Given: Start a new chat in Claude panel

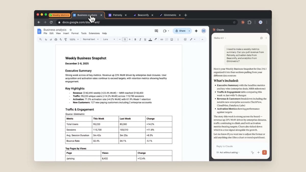Looking at the screenshot, I should tap(261, 38).
